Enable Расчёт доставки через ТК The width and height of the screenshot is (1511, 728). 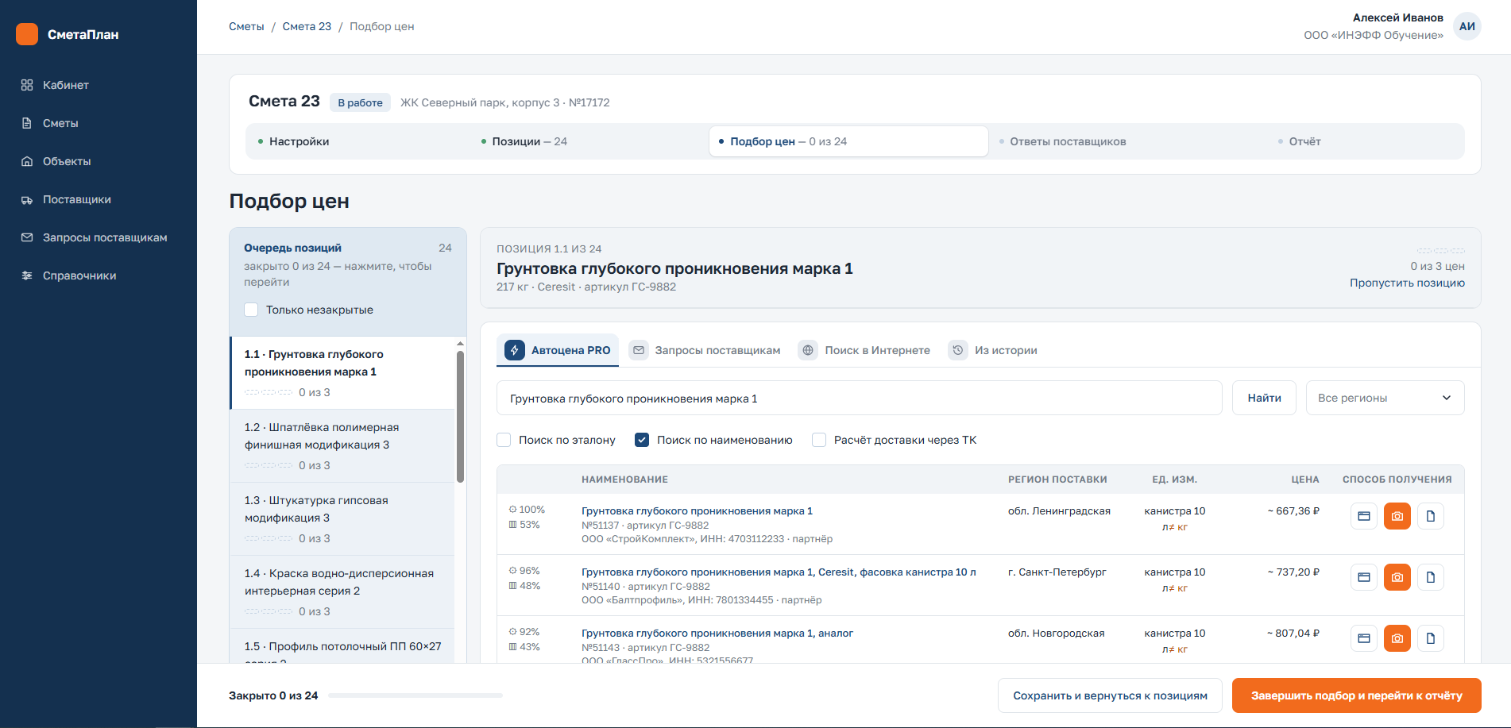pyautogui.click(x=819, y=440)
